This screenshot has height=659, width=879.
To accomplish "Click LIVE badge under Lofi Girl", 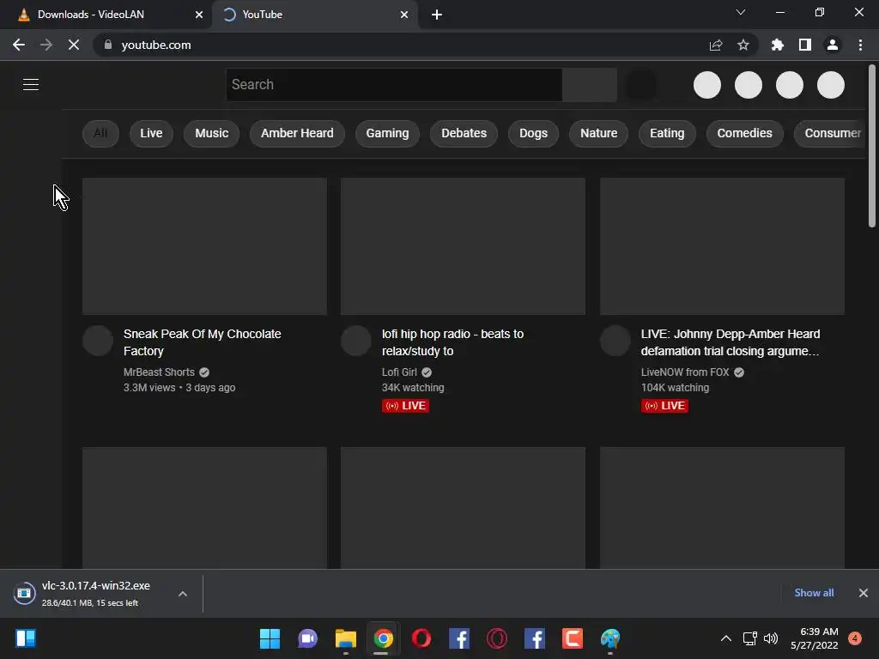I will tap(405, 406).
